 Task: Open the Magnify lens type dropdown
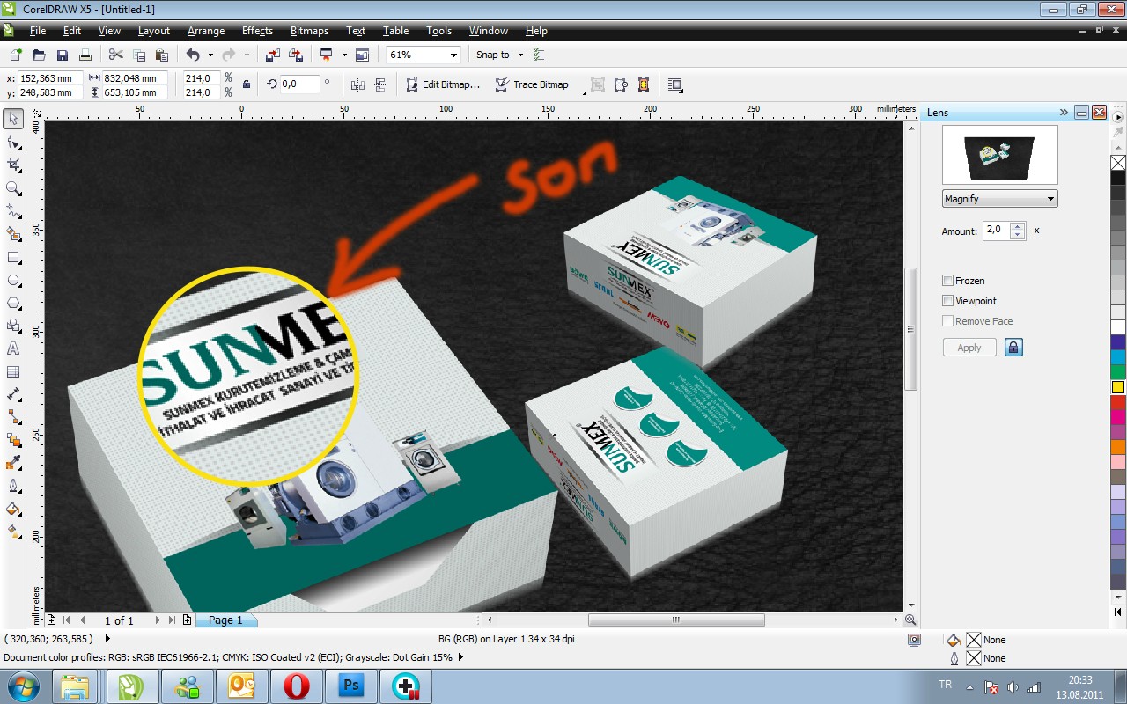(x=999, y=199)
